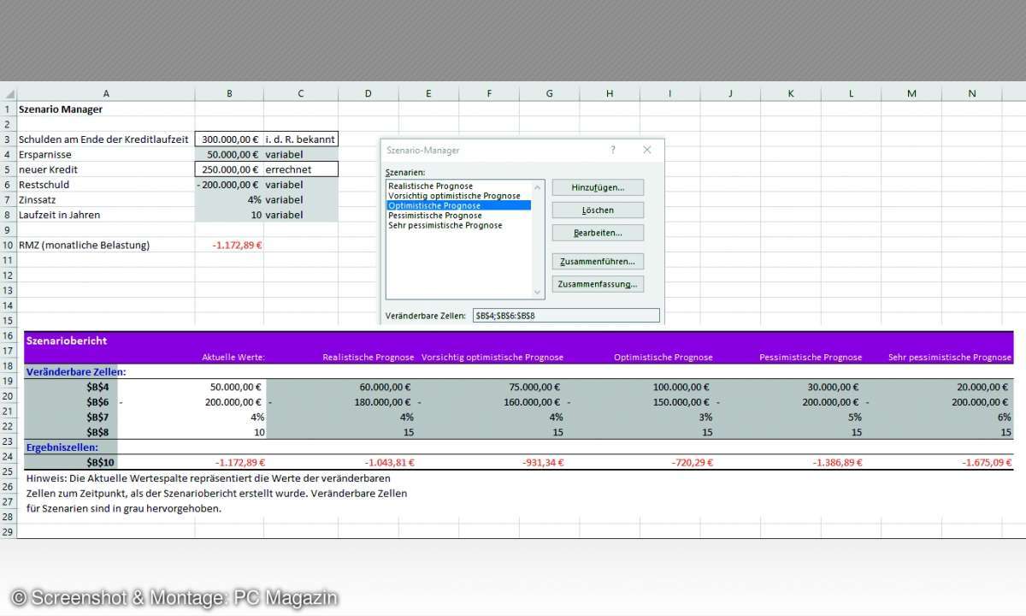Viewport: 1026px width, 616px height.
Task: Click the Aktuelle Werte: column heading
Action: pyautogui.click(x=233, y=358)
